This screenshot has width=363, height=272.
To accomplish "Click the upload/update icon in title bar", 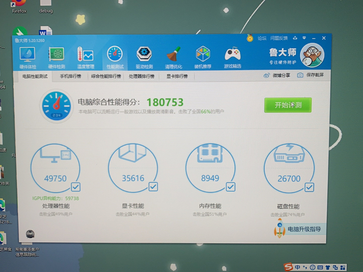I will click(295, 38).
